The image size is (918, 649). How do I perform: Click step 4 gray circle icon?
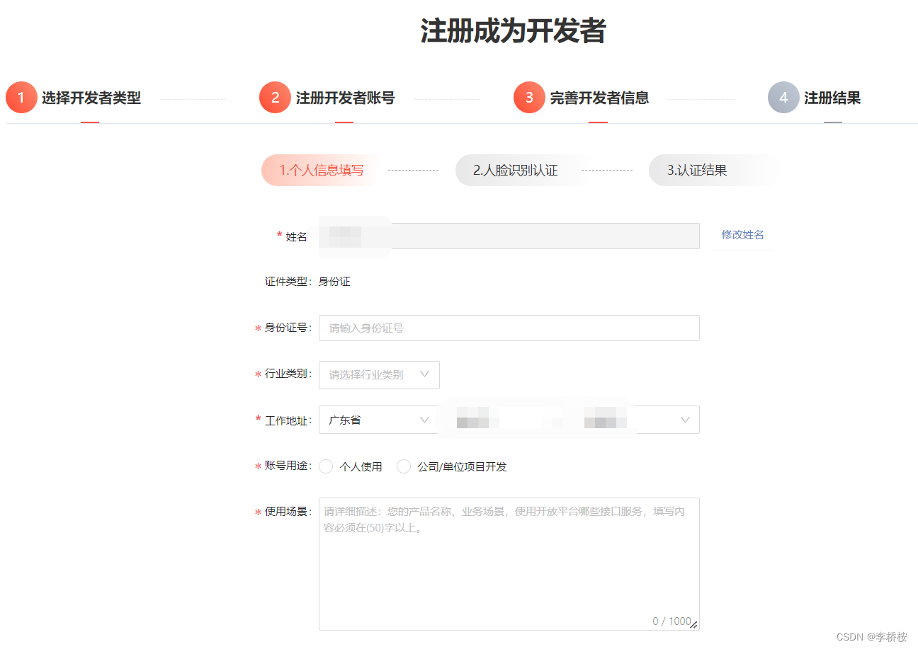(x=783, y=98)
